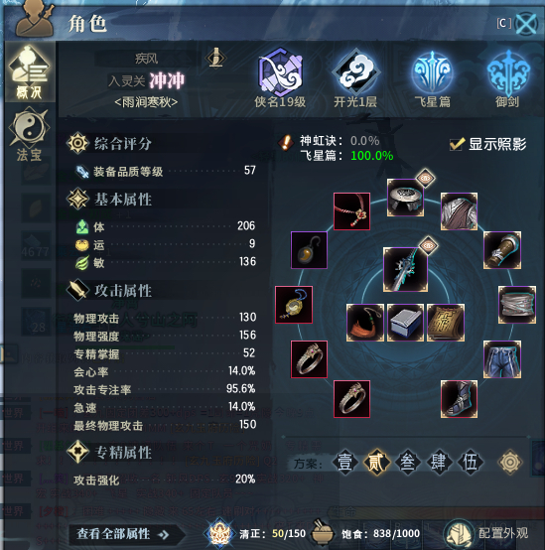The image size is (545, 550).
Task: Click the 神虹诀 warning icon
Action: pos(286,142)
